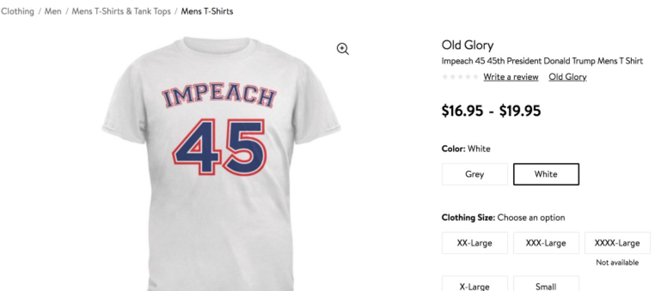Open the Clothing breadcrumb link
Image resolution: width=655 pixels, height=291 pixels.
[x=17, y=11]
